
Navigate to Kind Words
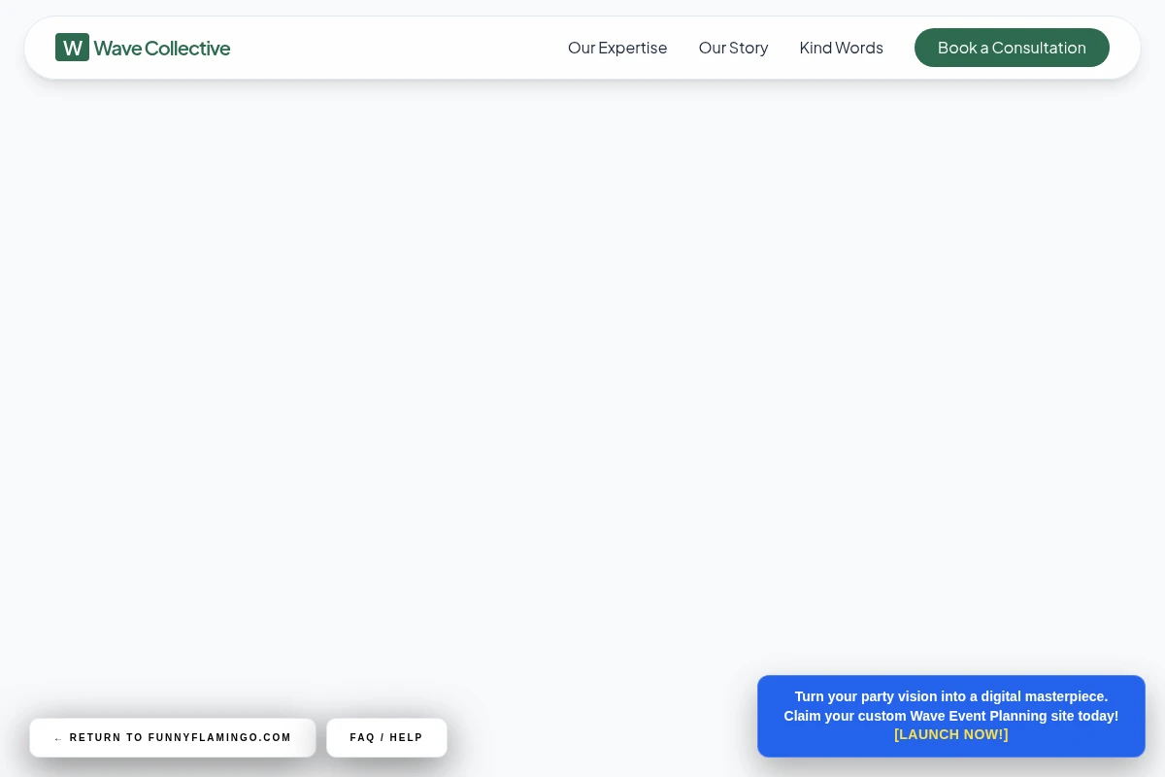tap(841, 48)
